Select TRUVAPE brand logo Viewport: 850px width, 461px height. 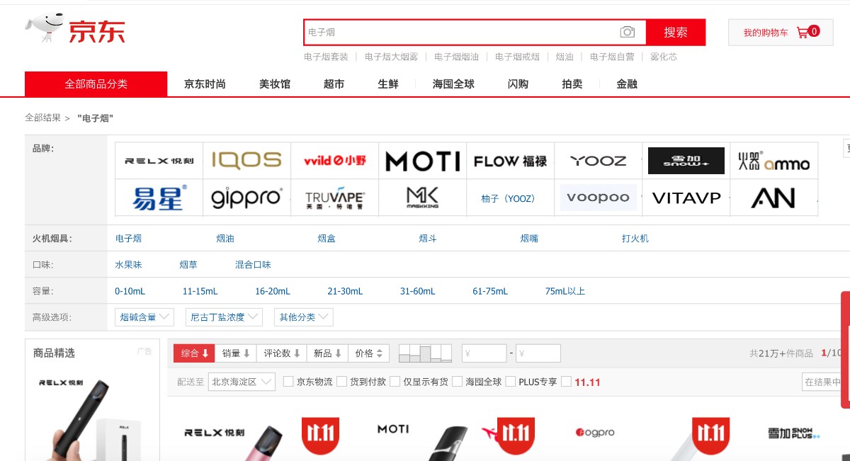334,198
